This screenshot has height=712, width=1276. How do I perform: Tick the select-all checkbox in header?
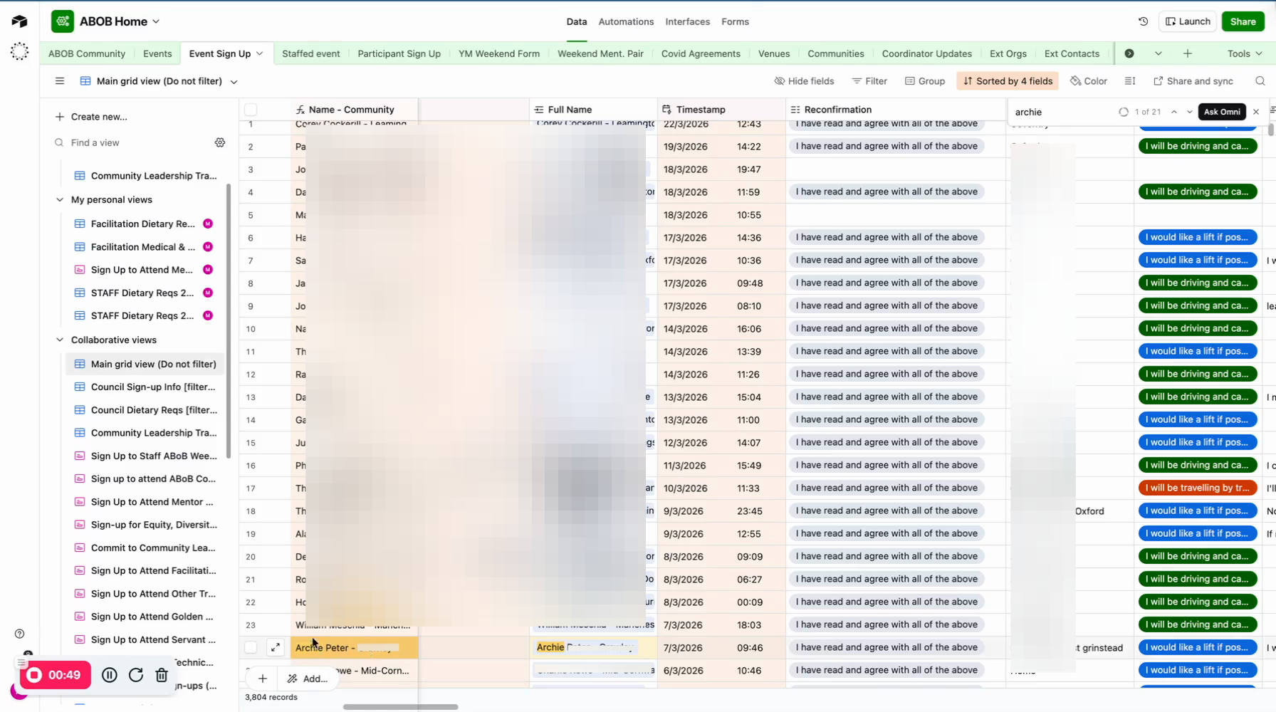pos(251,110)
